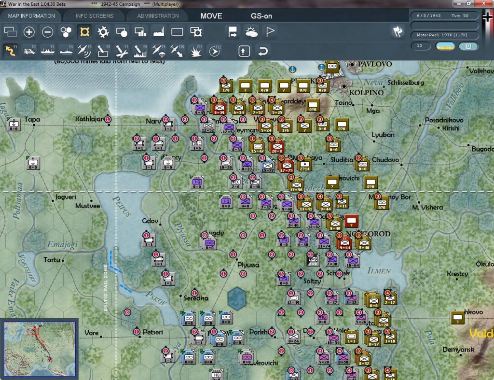Select the unit labeled 8=52
The image size is (494, 380).
(364, 359)
